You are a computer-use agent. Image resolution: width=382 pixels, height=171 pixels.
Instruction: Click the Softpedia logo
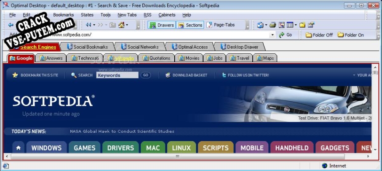point(53,101)
